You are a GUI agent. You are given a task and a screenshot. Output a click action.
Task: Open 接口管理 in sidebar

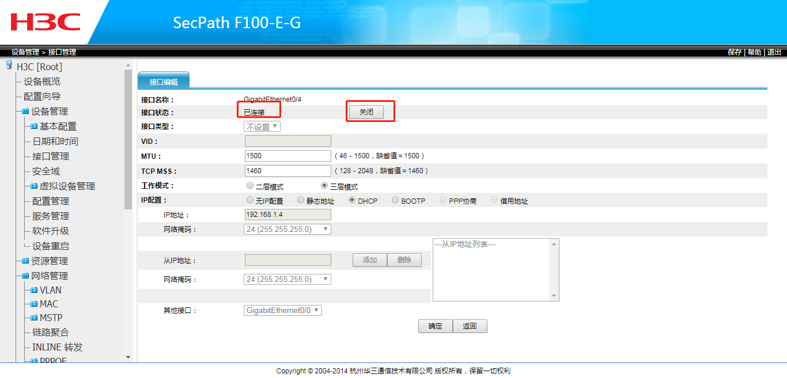click(51, 156)
